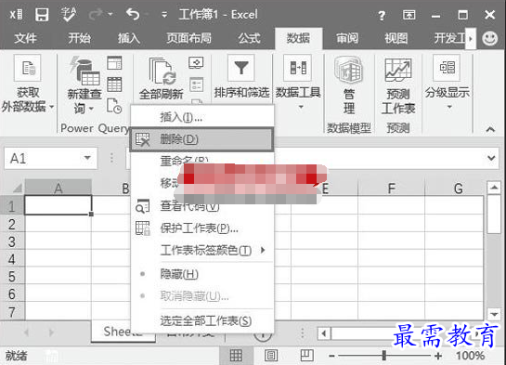Switch to the 审阅 (Review) tab
Image resolution: width=506 pixels, height=365 pixels.
347,38
